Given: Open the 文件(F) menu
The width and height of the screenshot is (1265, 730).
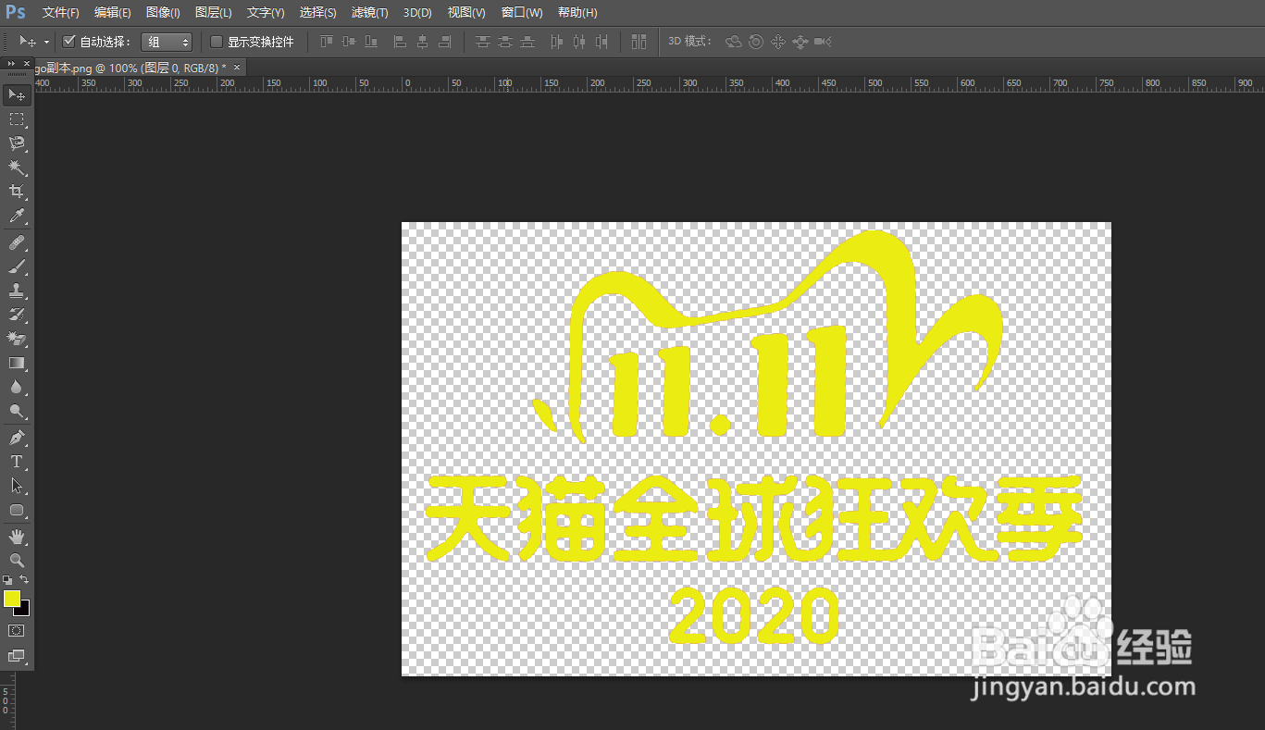Looking at the screenshot, I should click(x=60, y=13).
